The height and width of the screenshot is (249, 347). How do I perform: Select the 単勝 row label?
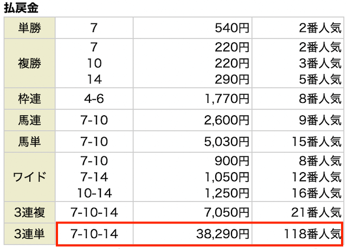29,28
